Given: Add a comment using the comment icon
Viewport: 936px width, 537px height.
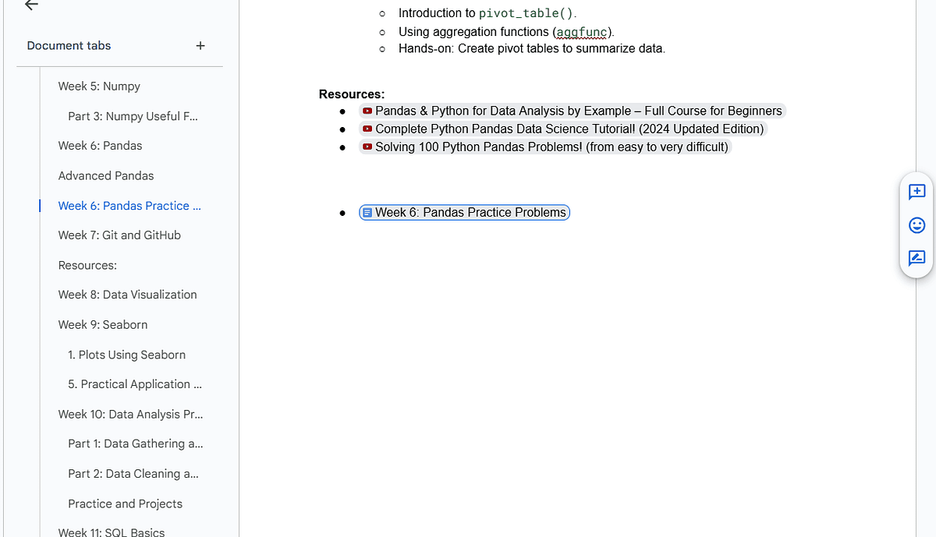Looking at the screenshot, I should 916,192.
